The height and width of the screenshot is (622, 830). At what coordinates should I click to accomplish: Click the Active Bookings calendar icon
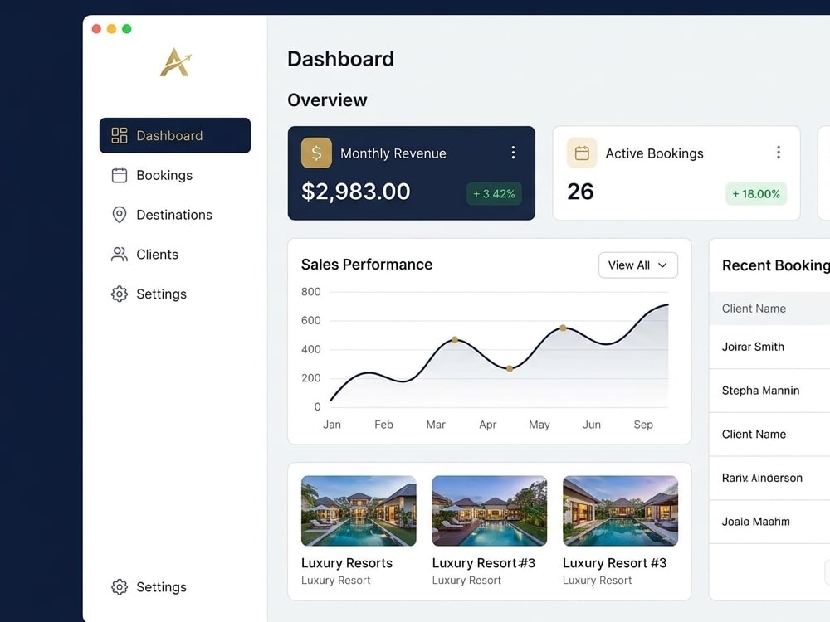582,153
